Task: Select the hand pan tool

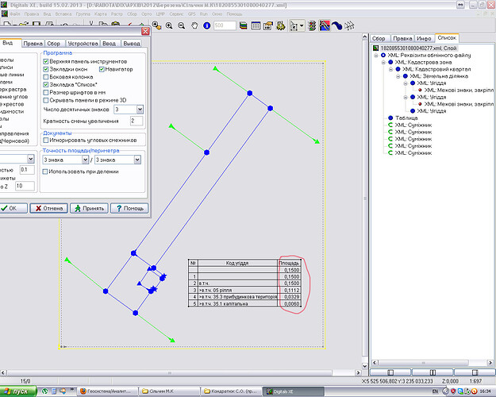Action: coord(194,25)
